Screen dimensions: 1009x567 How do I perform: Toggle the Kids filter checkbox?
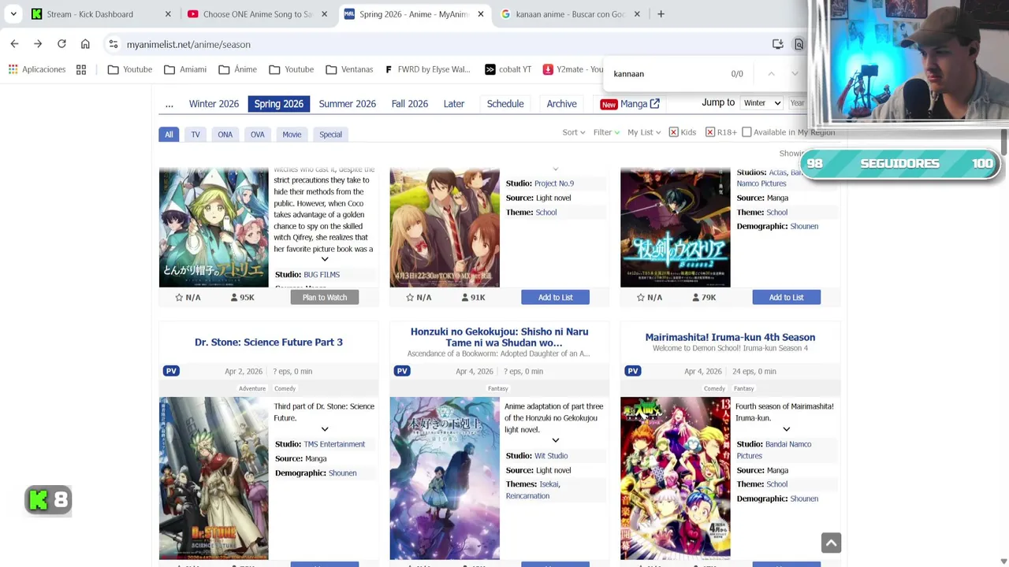[674, 132]
